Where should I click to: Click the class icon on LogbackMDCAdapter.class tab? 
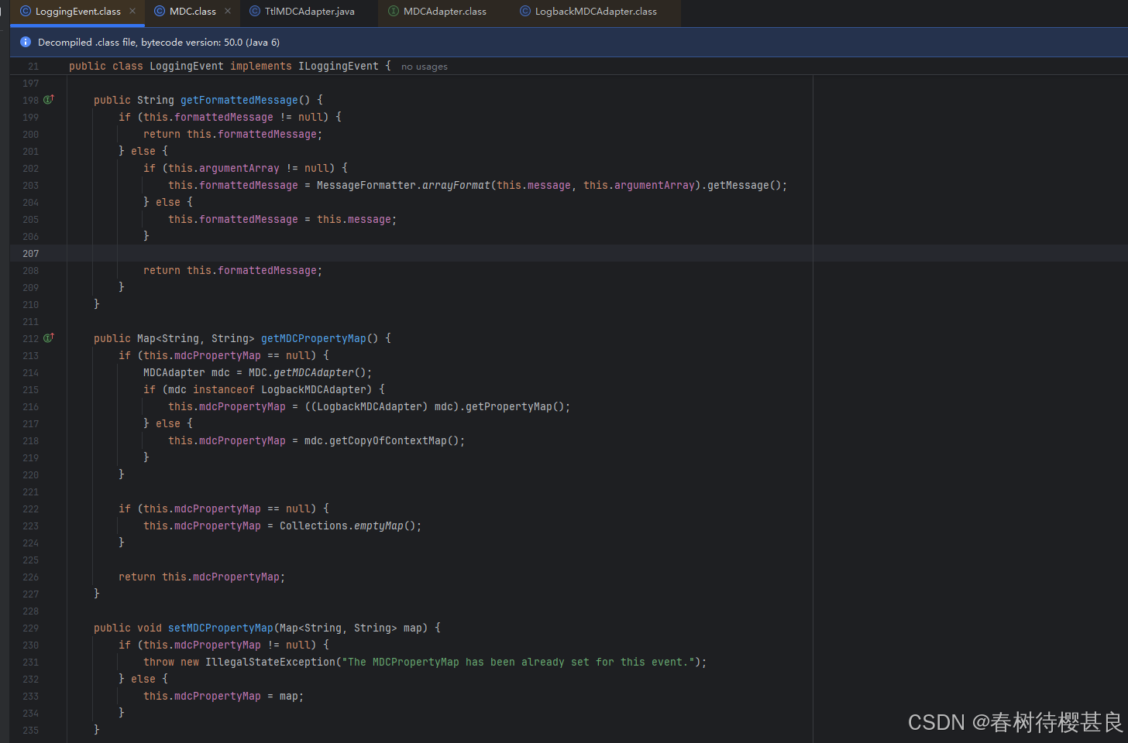[x=525, y=12]
